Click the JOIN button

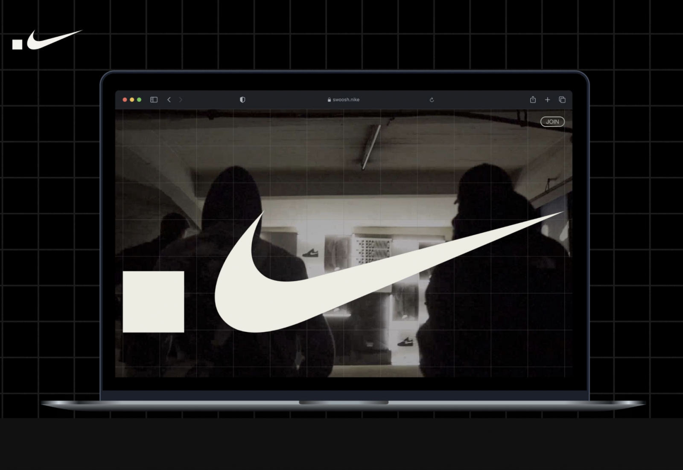click(x=552, y=122)
